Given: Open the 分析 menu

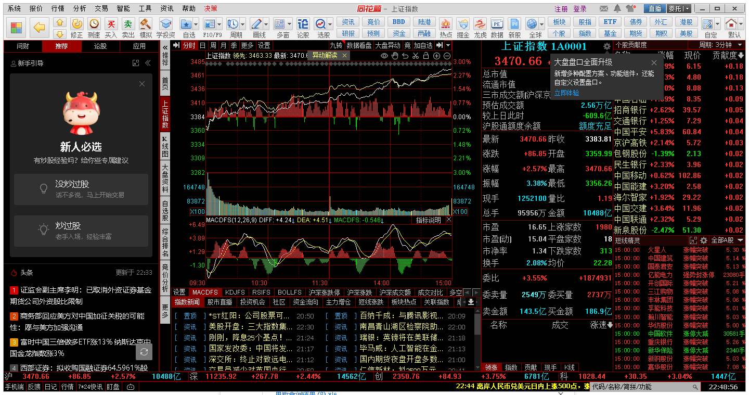Looking at the screenshot, I should tap(80, 8).
